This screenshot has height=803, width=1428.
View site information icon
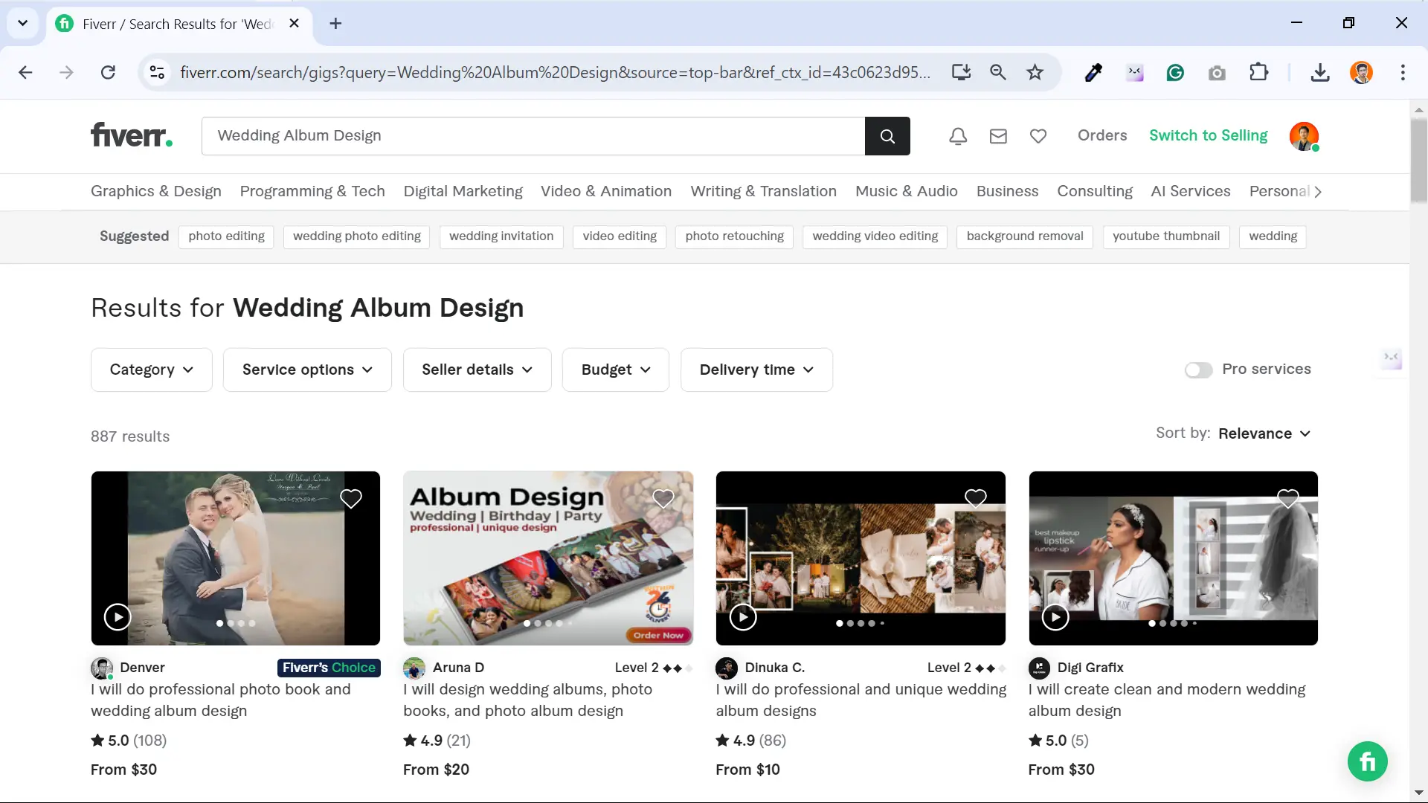[x=157, y=72]
